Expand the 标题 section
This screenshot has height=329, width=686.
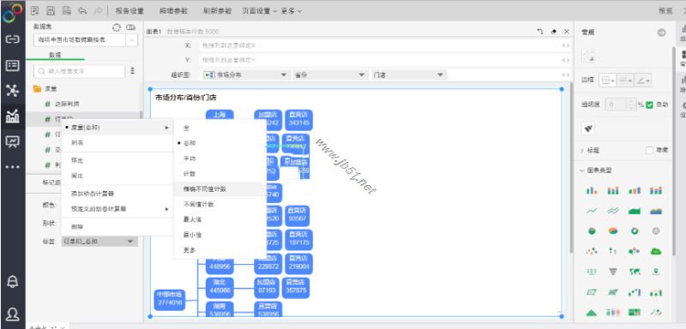point(590,150)
